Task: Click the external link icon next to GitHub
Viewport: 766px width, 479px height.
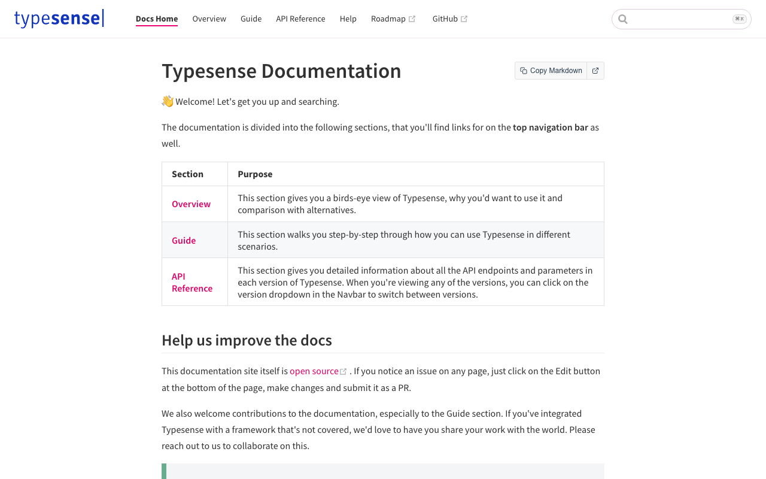Action: (x=464, y=19)
